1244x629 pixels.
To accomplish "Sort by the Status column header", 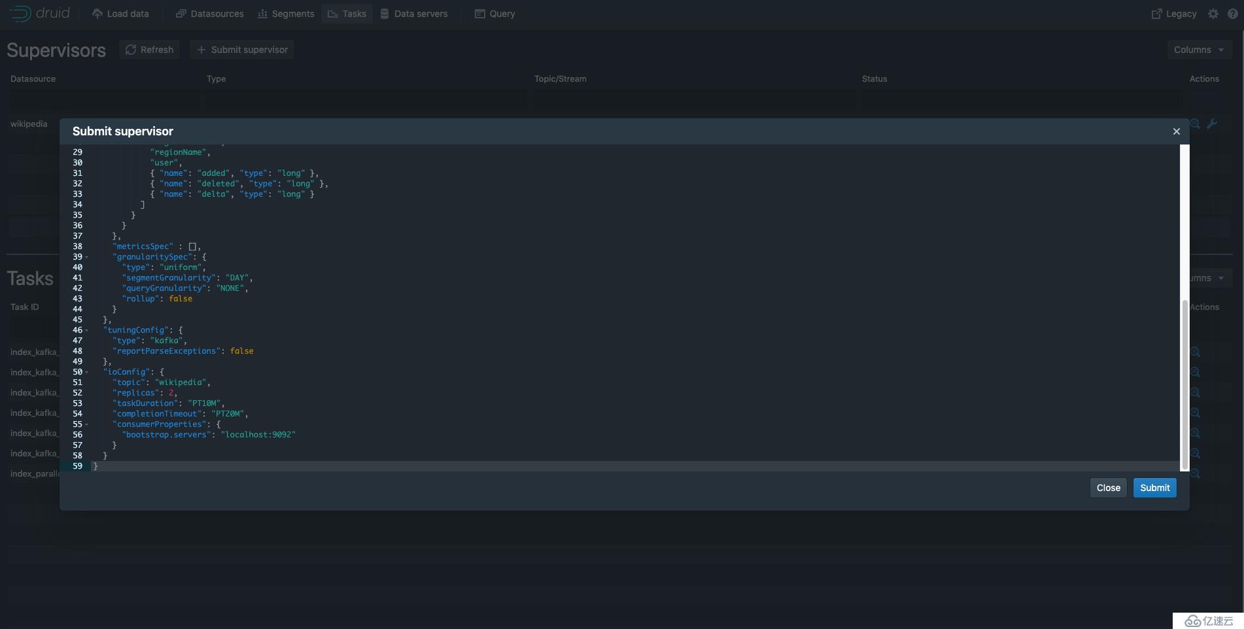I will (x=874, y=78).
